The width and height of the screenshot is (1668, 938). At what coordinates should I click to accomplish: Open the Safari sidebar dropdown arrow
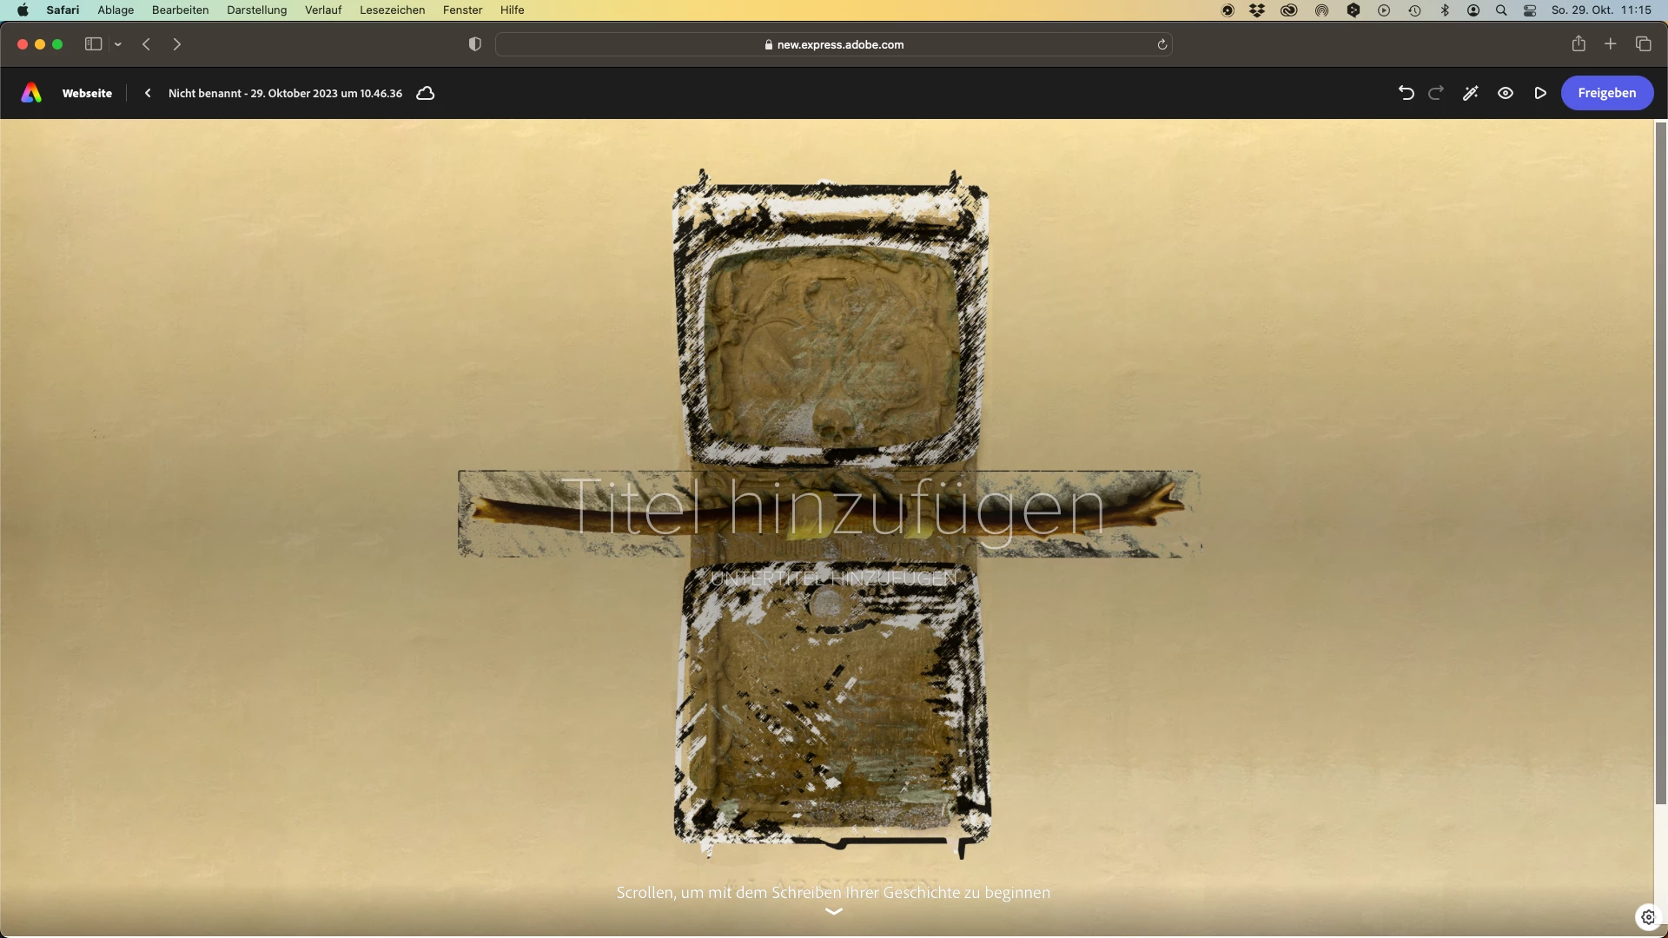click(118, 44)
